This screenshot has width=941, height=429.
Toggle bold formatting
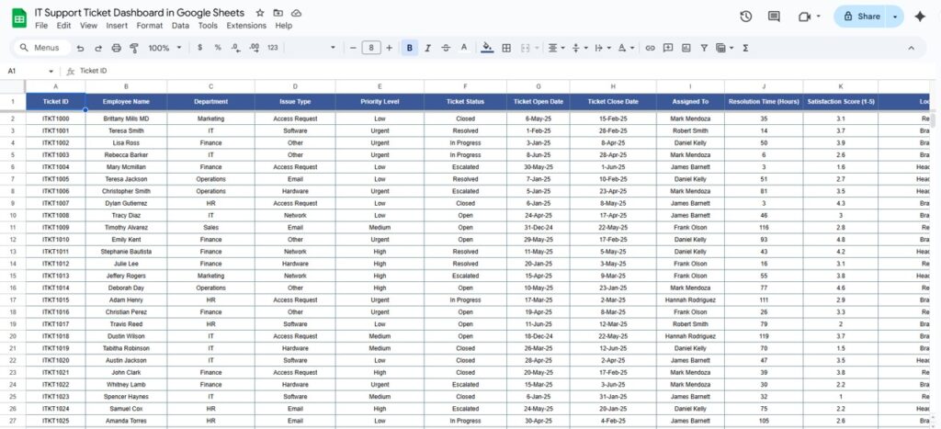pyautogui.click(x=410, y=48)
